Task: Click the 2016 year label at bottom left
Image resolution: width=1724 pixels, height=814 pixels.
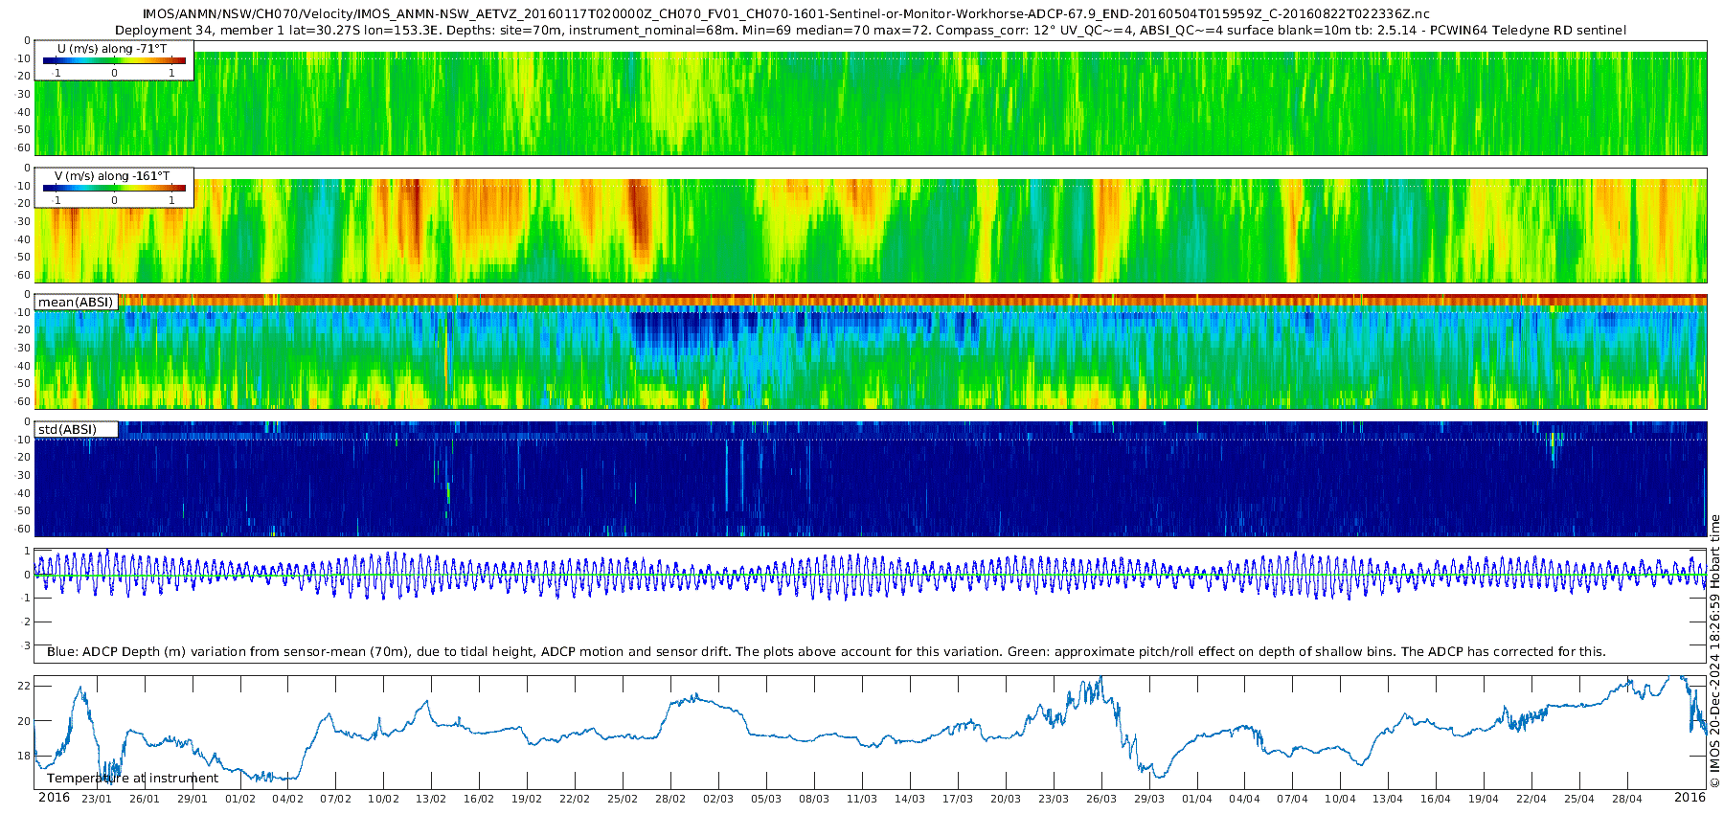Action: [x=54, y=798]
